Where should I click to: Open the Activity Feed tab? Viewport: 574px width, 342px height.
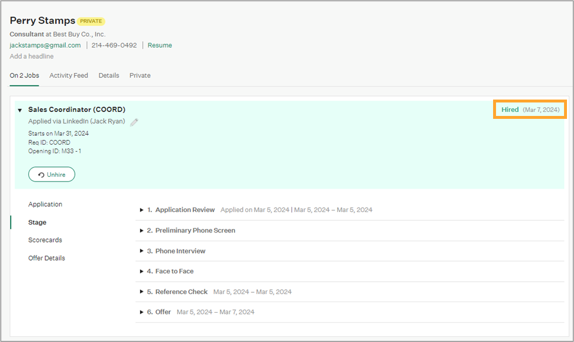tap(69, 76)
